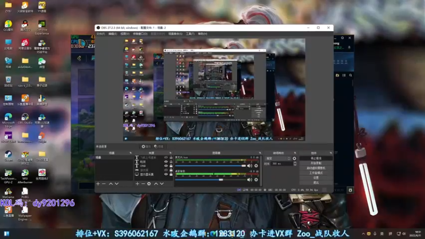
Task: Click the Start Recording (开始录制) button
Action: click(316, 163)
